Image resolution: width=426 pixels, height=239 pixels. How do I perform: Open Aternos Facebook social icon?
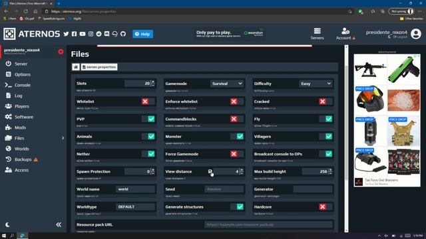pos(74,34)
